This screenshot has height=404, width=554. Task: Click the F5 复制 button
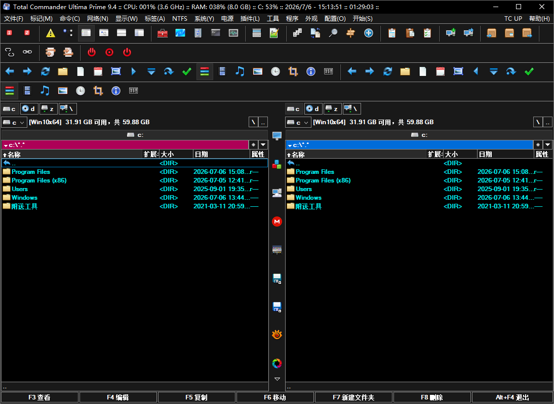[x=196, y=397]
